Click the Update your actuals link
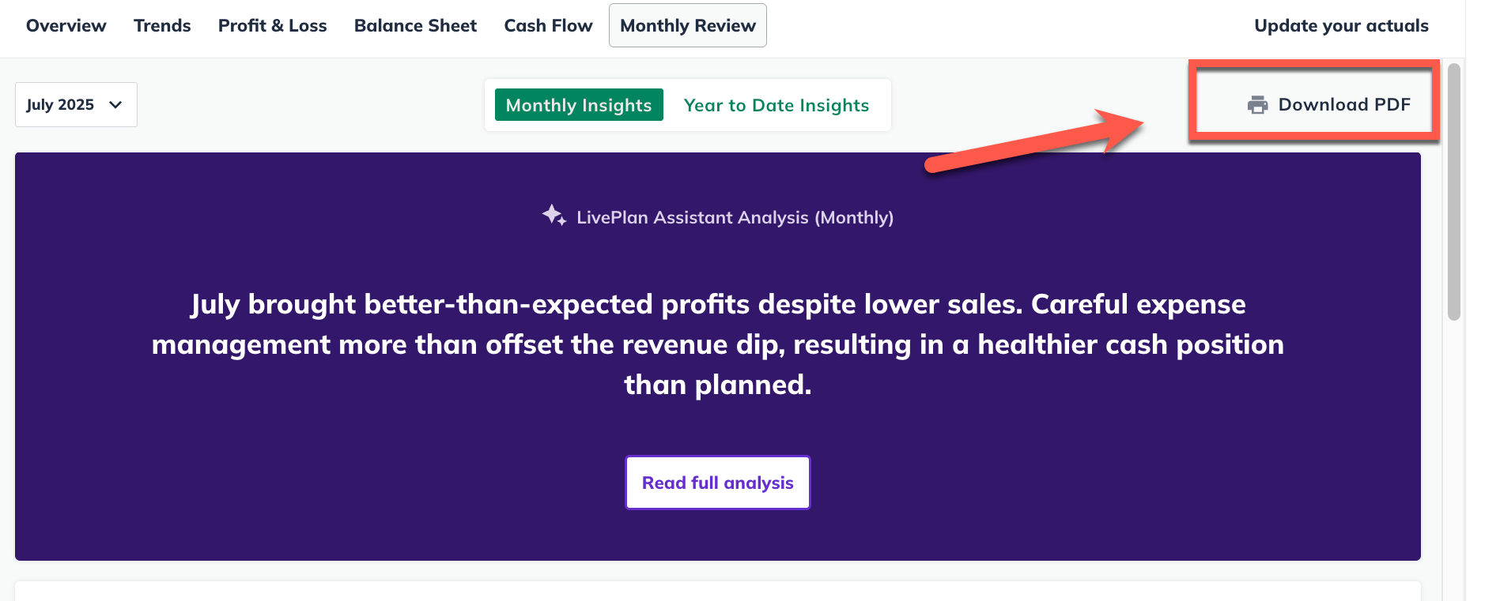 [1341, 25]
